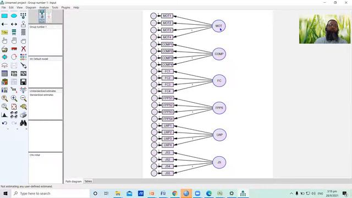Click the Title figure caption tool
Screen dimensions: 352x198
click(4, 32)
